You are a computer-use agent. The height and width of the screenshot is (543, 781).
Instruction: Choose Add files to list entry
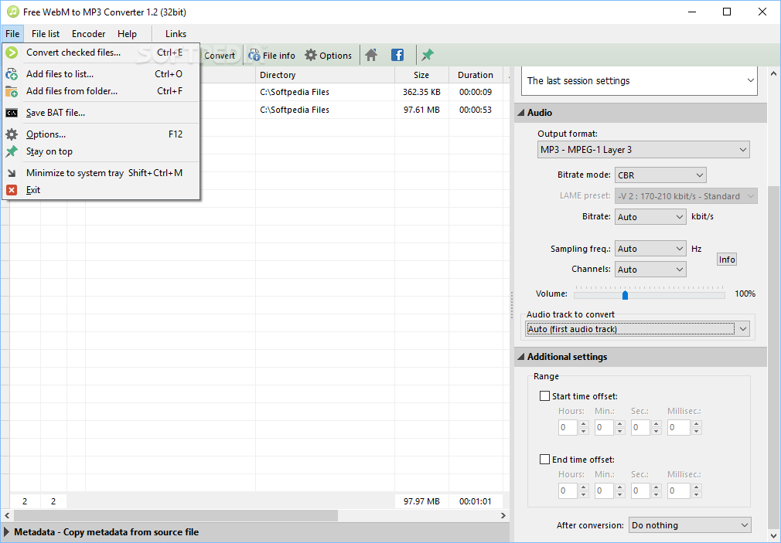click(101, 74)
